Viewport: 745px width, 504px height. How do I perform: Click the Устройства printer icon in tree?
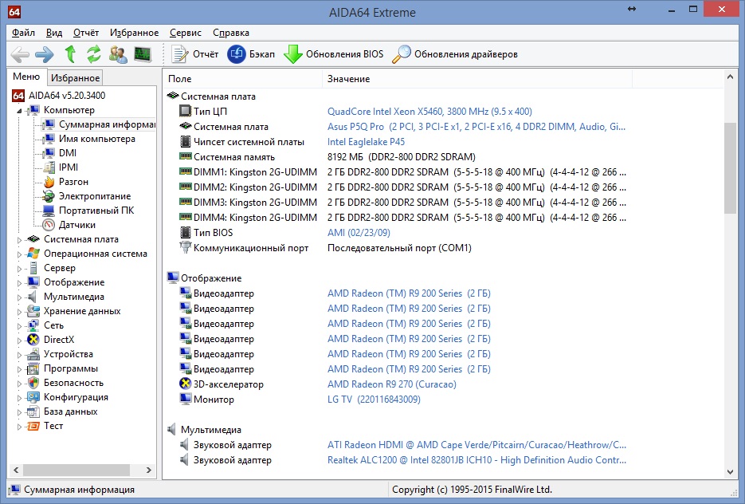click(x=33, y=354)
